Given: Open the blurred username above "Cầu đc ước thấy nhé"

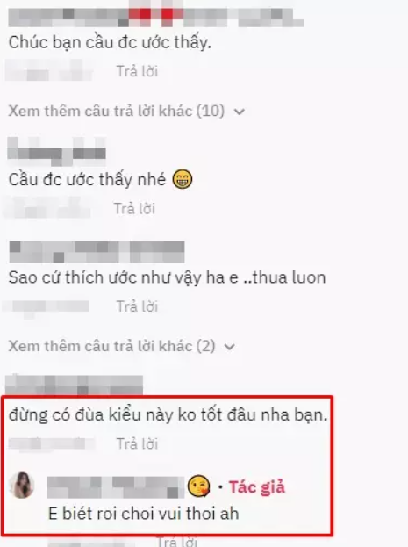Looking at the screenshot, I should 56,151.
